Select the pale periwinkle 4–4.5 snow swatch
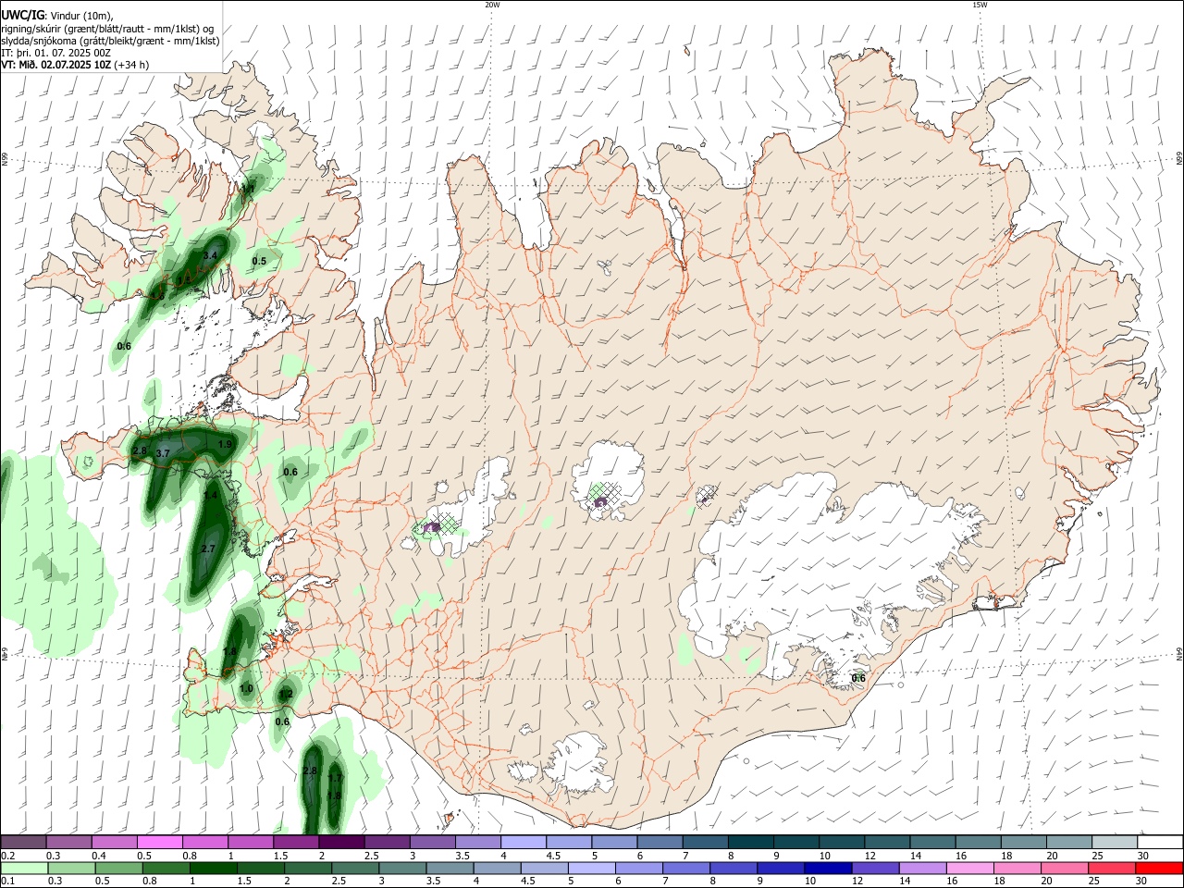The height and width of the screenshot is (888, 1184). (524, 843)
